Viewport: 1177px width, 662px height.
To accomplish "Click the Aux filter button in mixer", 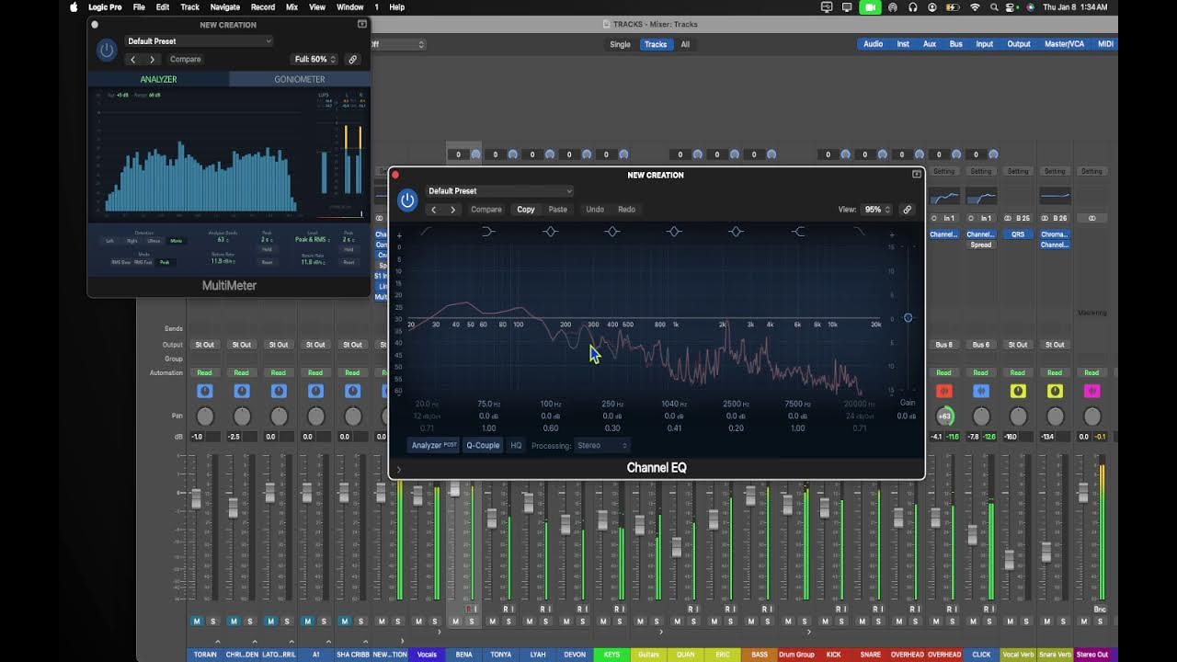I will [930, 44].
